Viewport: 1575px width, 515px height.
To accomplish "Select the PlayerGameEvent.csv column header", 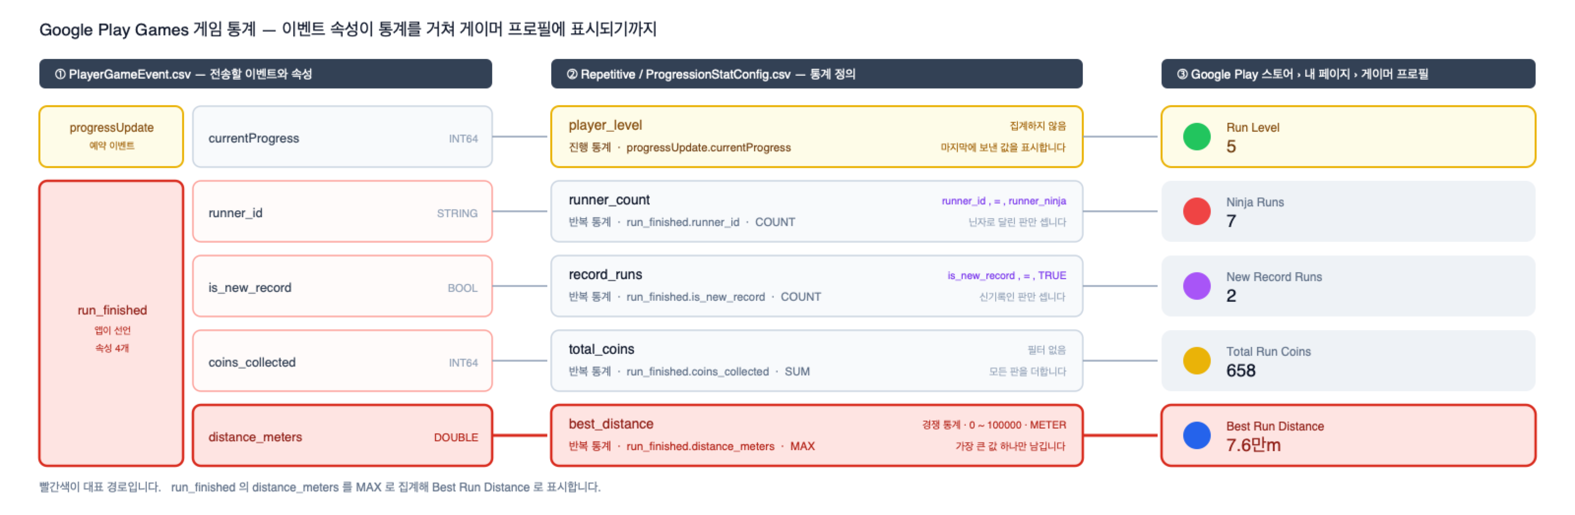I will click(265, 74).
